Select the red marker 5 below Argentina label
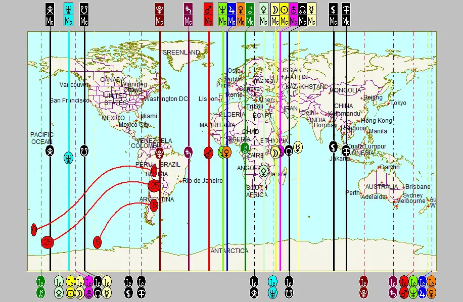The width and height of the screenshot is (463, 302). (x=154, y=206)
